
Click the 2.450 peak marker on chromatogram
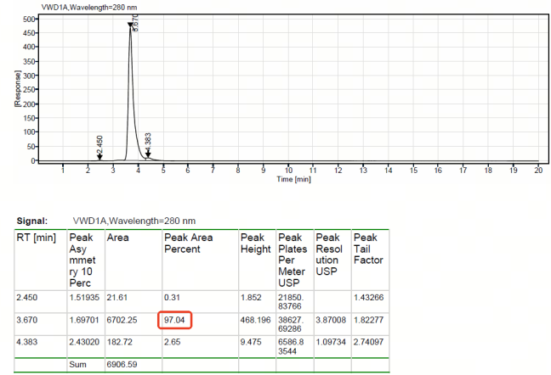pyautogui.click(x=99, y=157)
